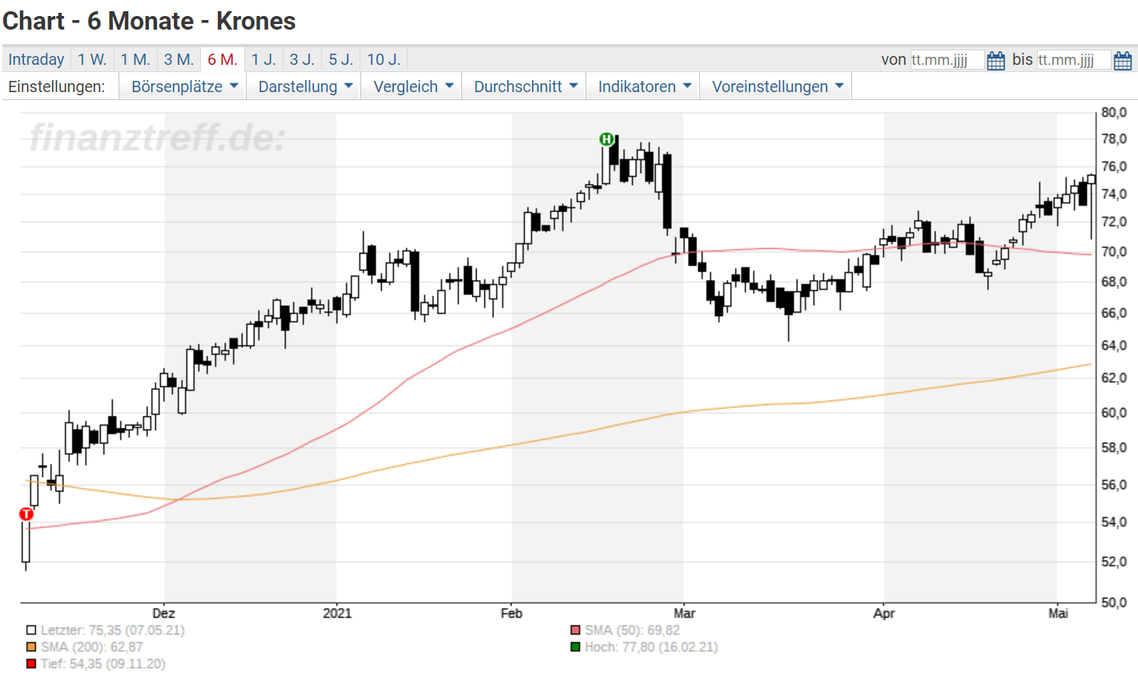The height and width of the screenshot is (676, 1138).
Task: Focus the 'bis' end date field
Action: (x=1073, y=60)
